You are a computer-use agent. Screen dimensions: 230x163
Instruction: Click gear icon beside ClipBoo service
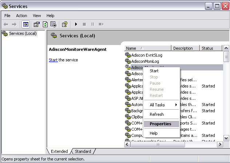[x=128, y=117]
